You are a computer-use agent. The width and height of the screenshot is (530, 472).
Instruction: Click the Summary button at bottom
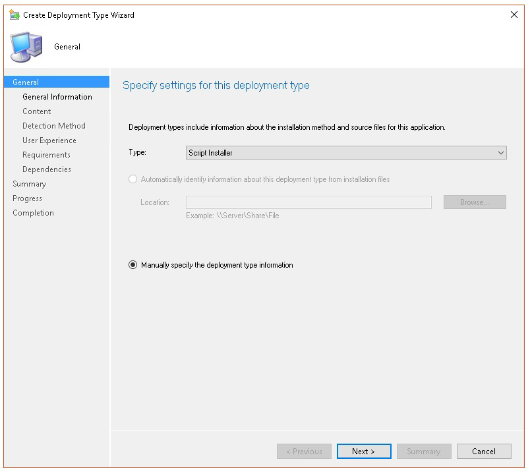coord(424,452)
